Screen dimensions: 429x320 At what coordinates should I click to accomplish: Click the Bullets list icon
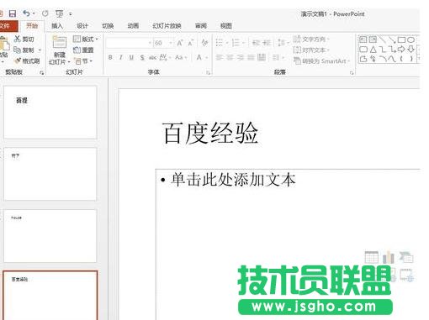tap(220, 43)
